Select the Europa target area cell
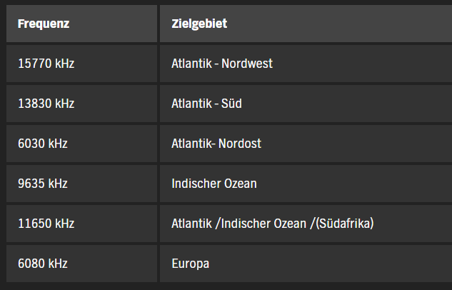The height and width of the screenshot is (290, 452). (x=190, y=264)
